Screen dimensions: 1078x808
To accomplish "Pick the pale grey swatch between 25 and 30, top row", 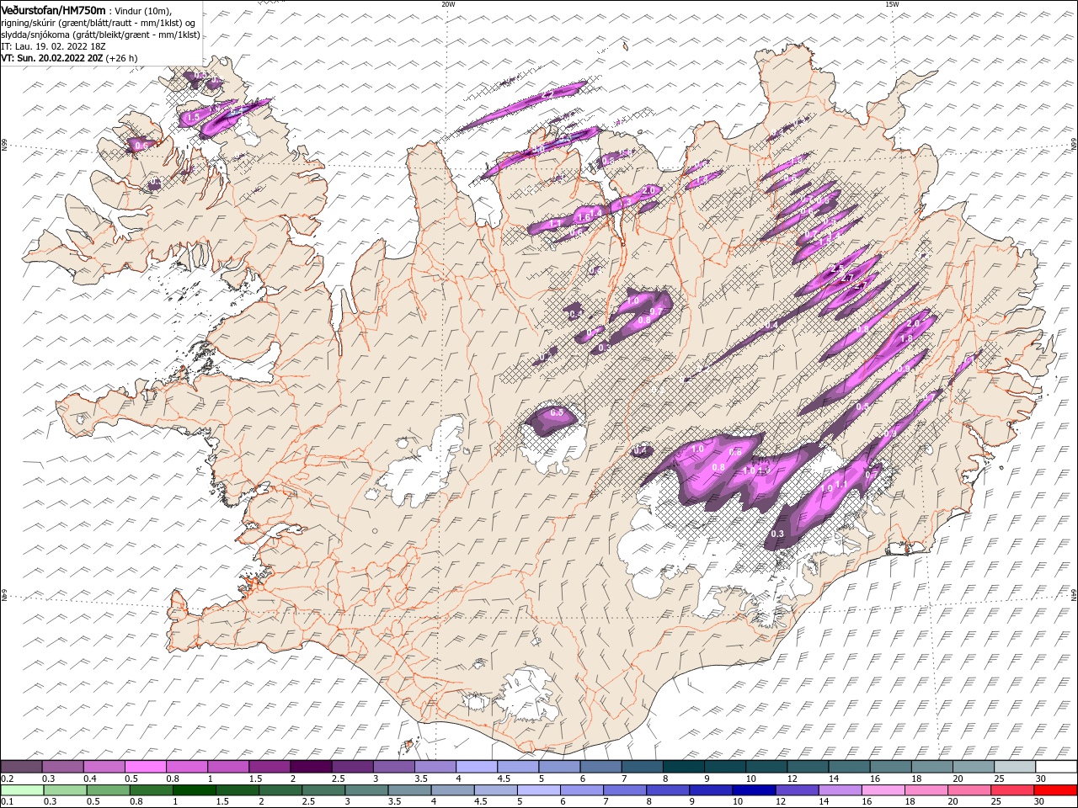I will pos(1016,767).
